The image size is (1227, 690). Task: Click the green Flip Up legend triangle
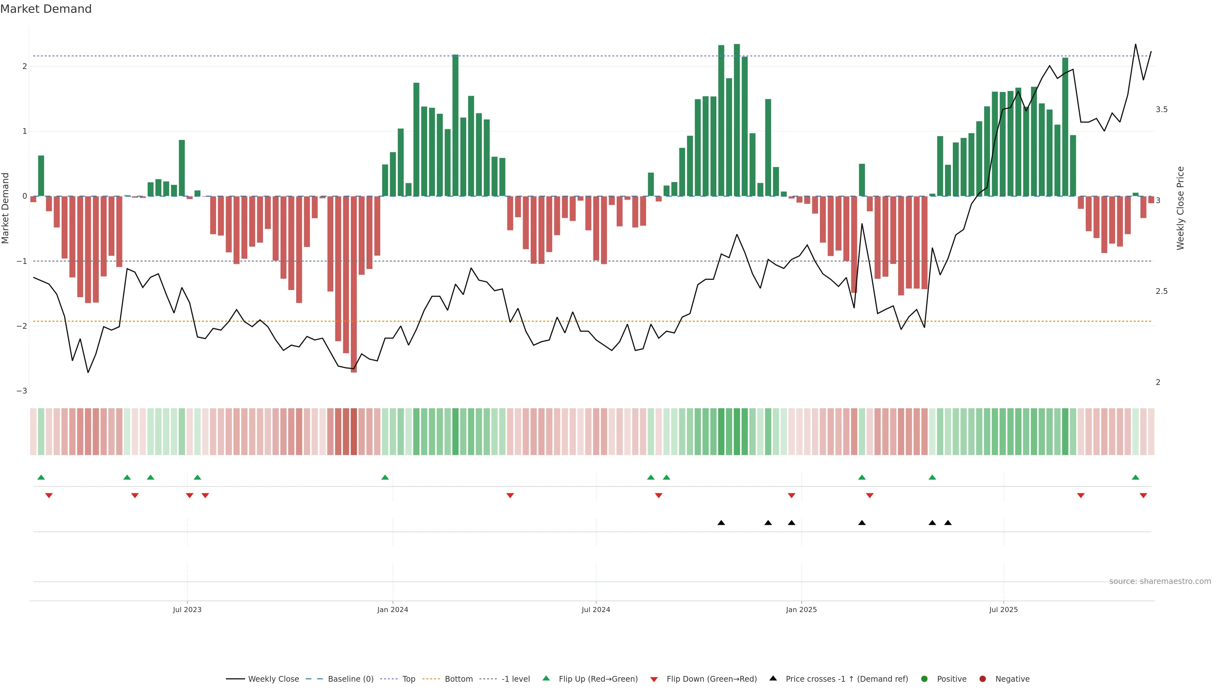pos(546,678)
